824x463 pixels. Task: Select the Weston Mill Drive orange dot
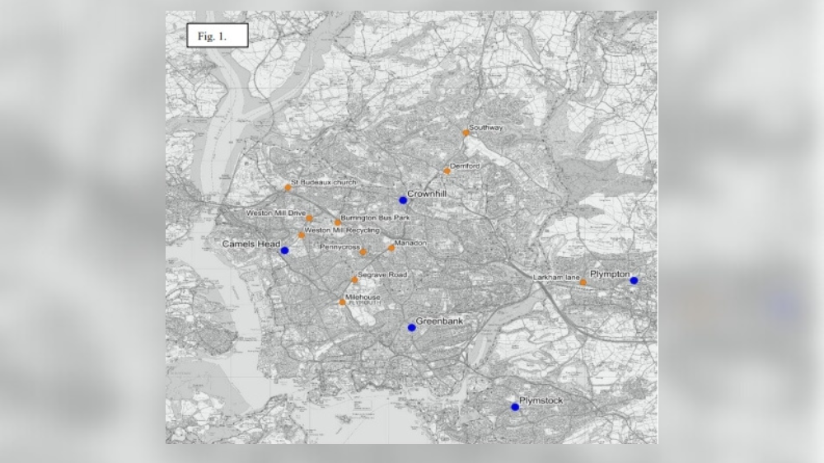(310, 218)
